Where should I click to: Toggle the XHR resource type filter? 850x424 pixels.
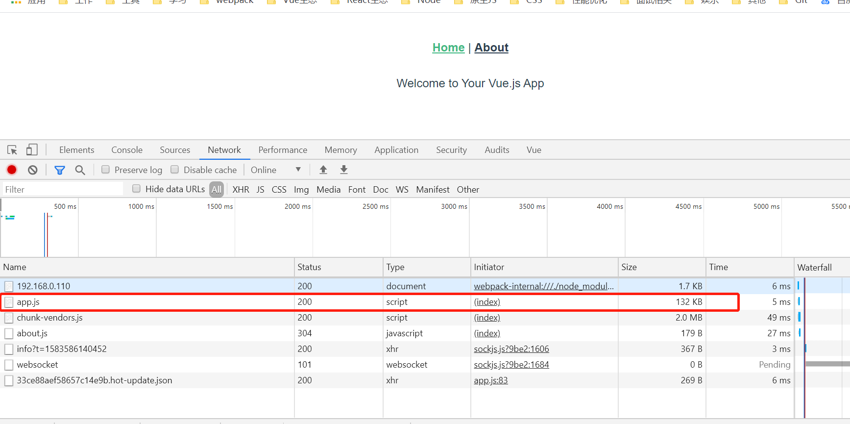[x=241, y=189]
